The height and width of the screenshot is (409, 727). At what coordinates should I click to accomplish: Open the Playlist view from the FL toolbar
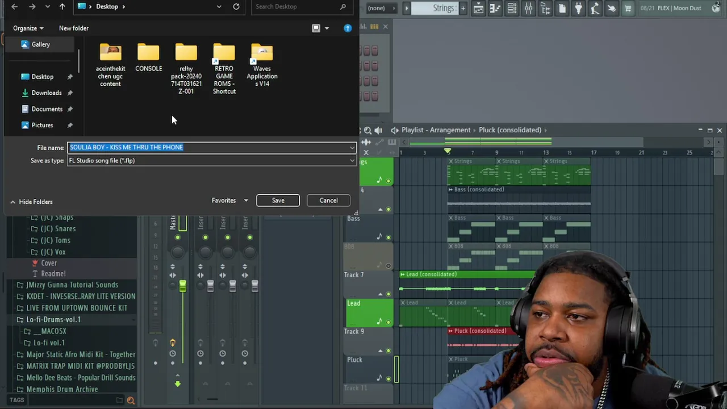479,8
